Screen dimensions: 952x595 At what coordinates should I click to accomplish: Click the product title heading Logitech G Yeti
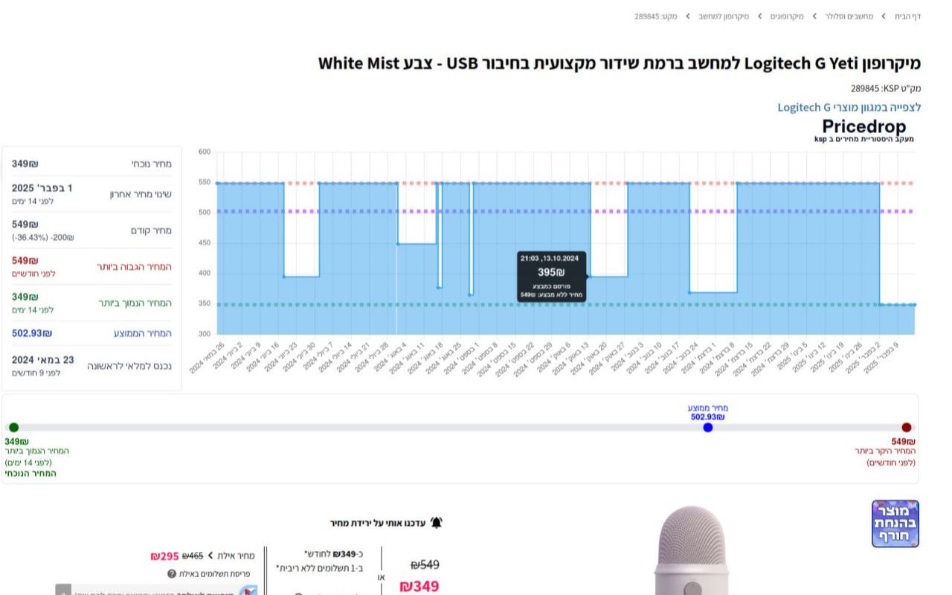tap(619, 63)
